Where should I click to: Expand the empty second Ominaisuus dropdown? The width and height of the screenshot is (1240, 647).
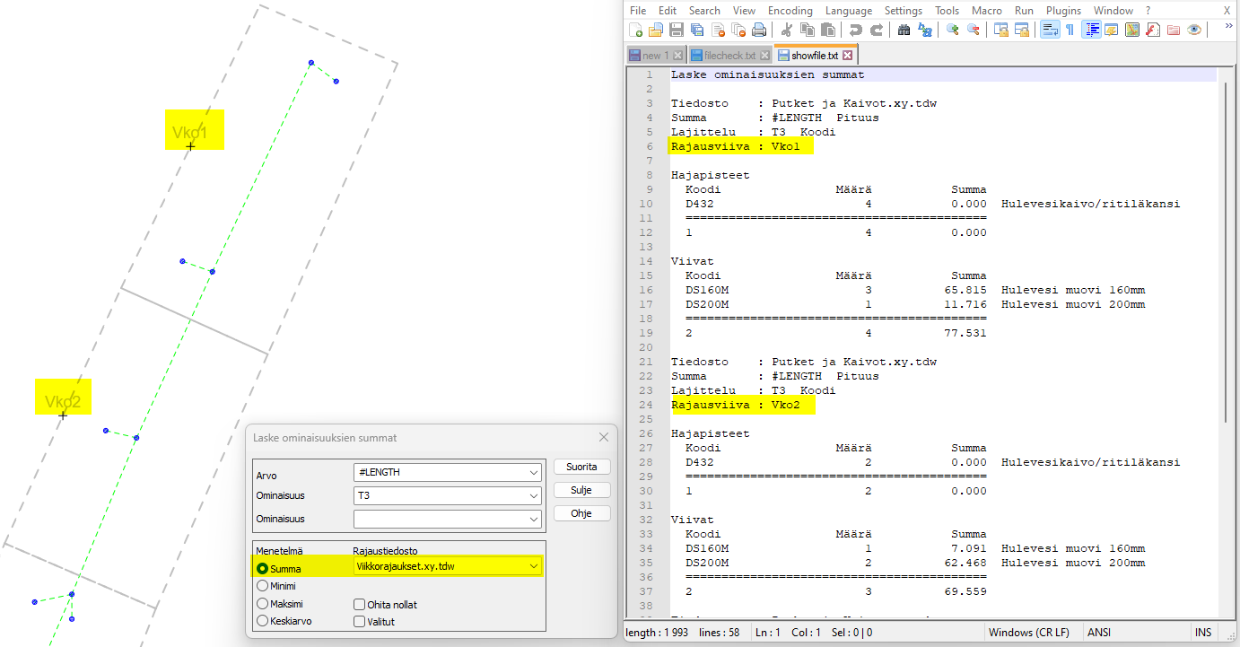click(x=534, y=520)
